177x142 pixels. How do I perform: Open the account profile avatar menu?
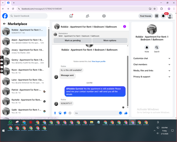[170, 16]
